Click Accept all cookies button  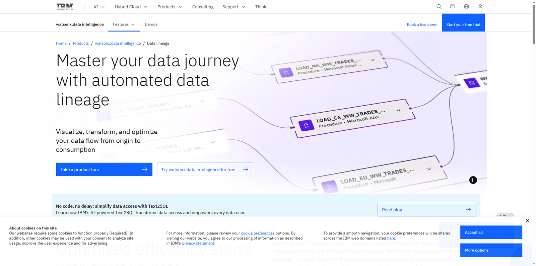491,232
